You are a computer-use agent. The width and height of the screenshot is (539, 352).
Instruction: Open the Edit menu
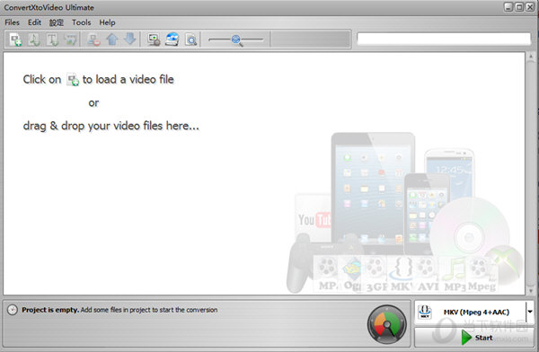coord(34,22)
